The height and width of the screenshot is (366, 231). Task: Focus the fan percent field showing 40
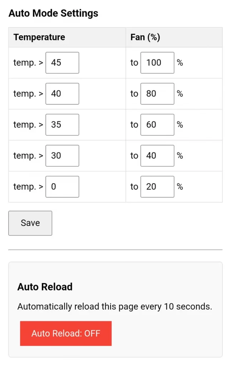(x=157, y=156)
